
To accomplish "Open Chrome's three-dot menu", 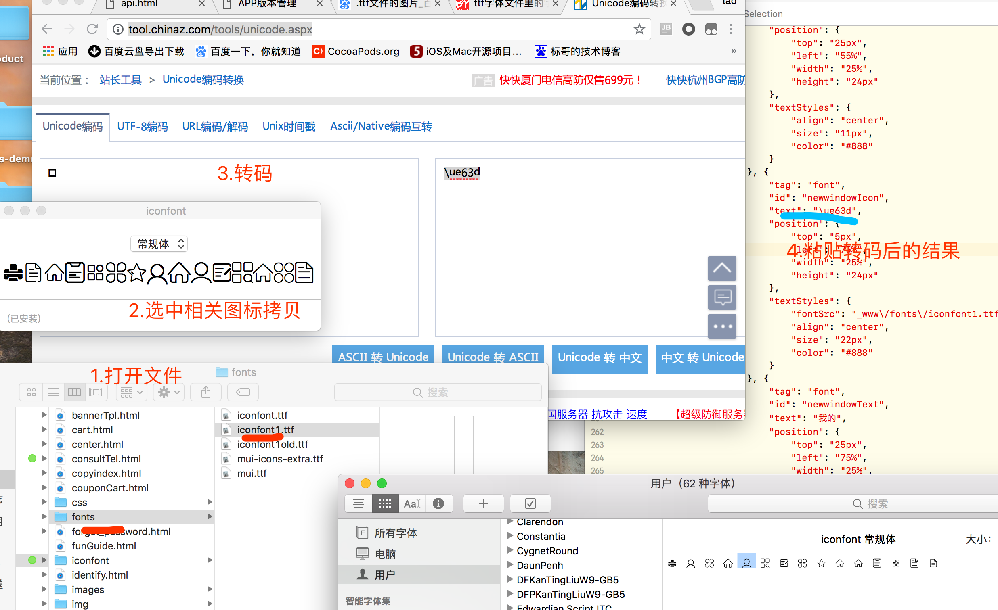I will [x=731, y=29].
